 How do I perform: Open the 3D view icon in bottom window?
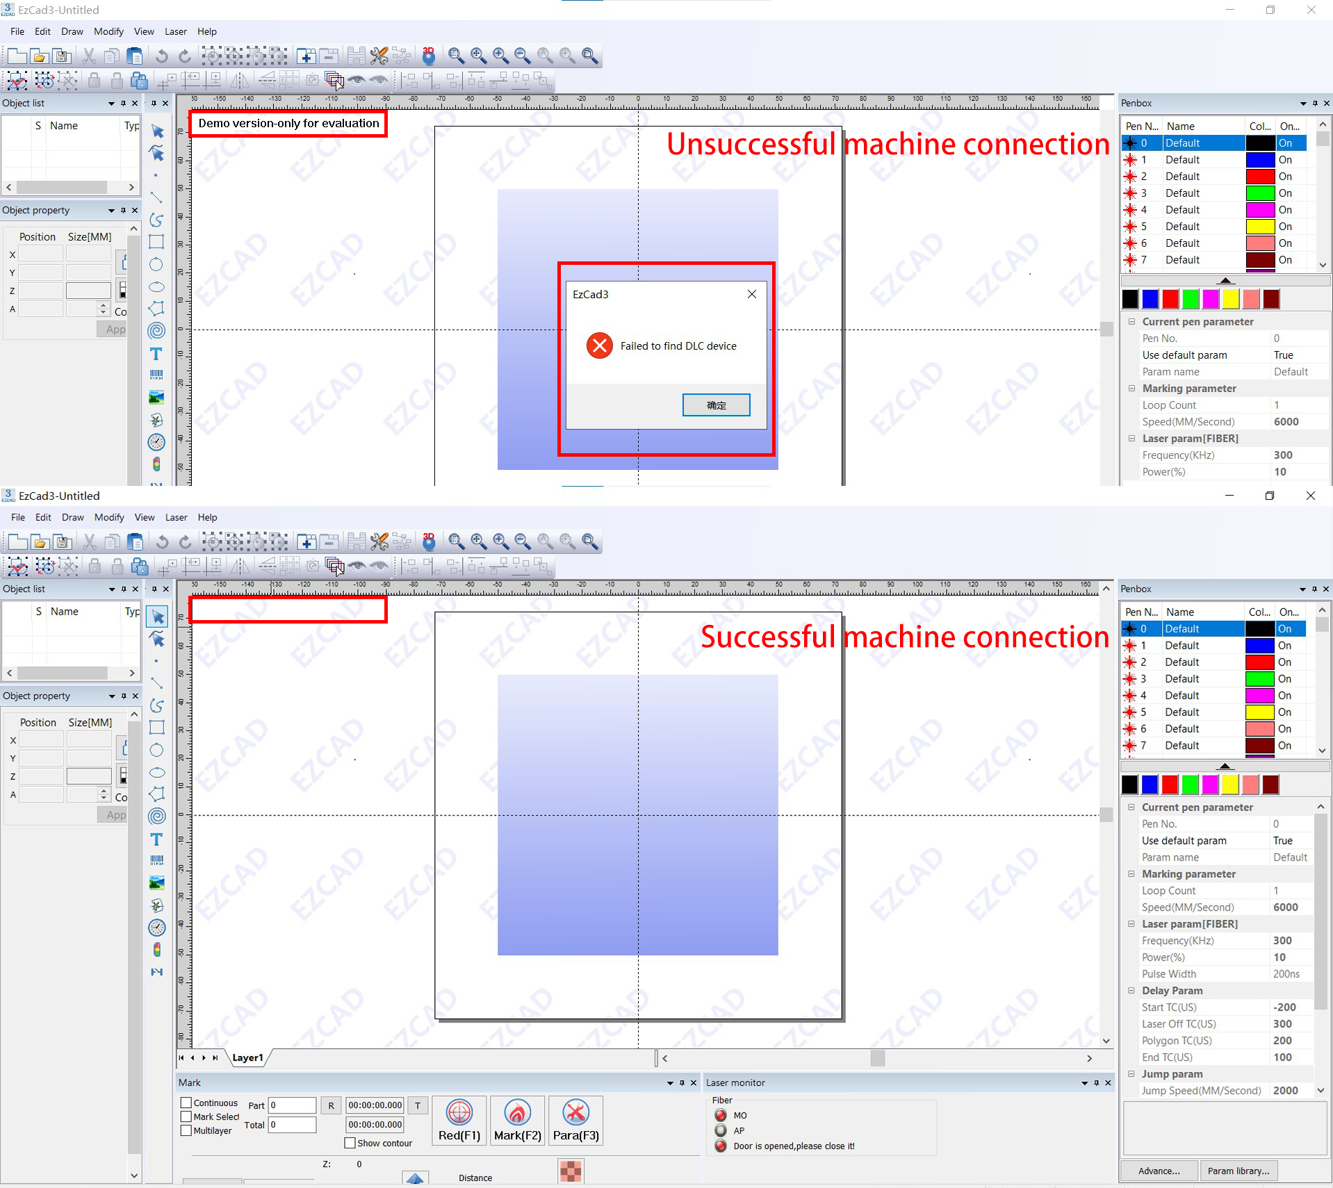click(x=429, y=542)
